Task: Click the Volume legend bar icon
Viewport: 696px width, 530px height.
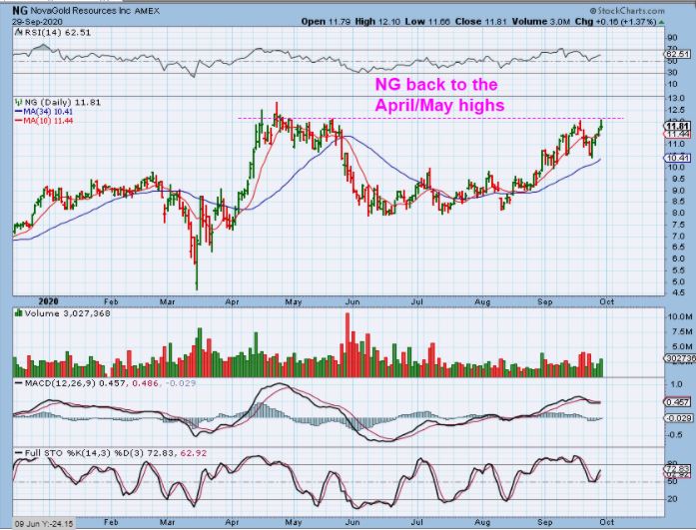Action: (x=19, y=313)
